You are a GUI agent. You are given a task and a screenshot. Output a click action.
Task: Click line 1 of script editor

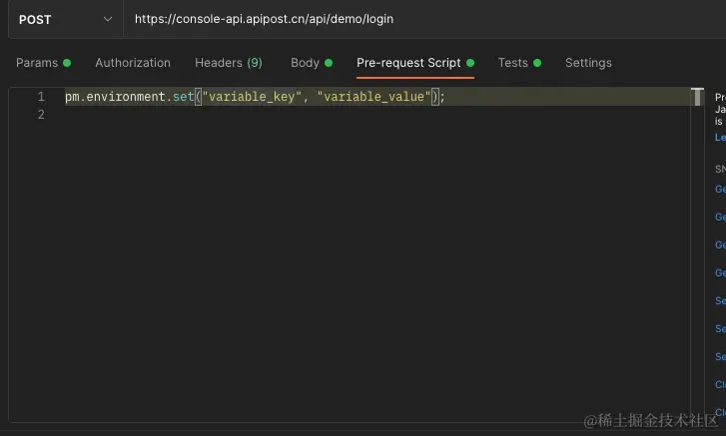pyautogui.click(x=377, y=97)
